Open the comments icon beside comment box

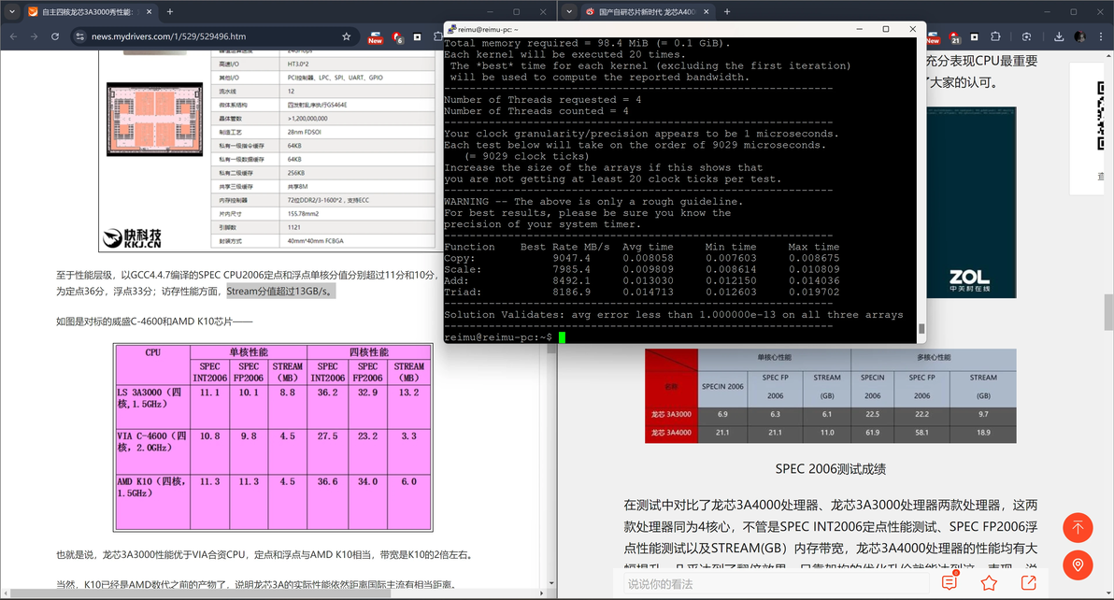[x=950, y=582]
